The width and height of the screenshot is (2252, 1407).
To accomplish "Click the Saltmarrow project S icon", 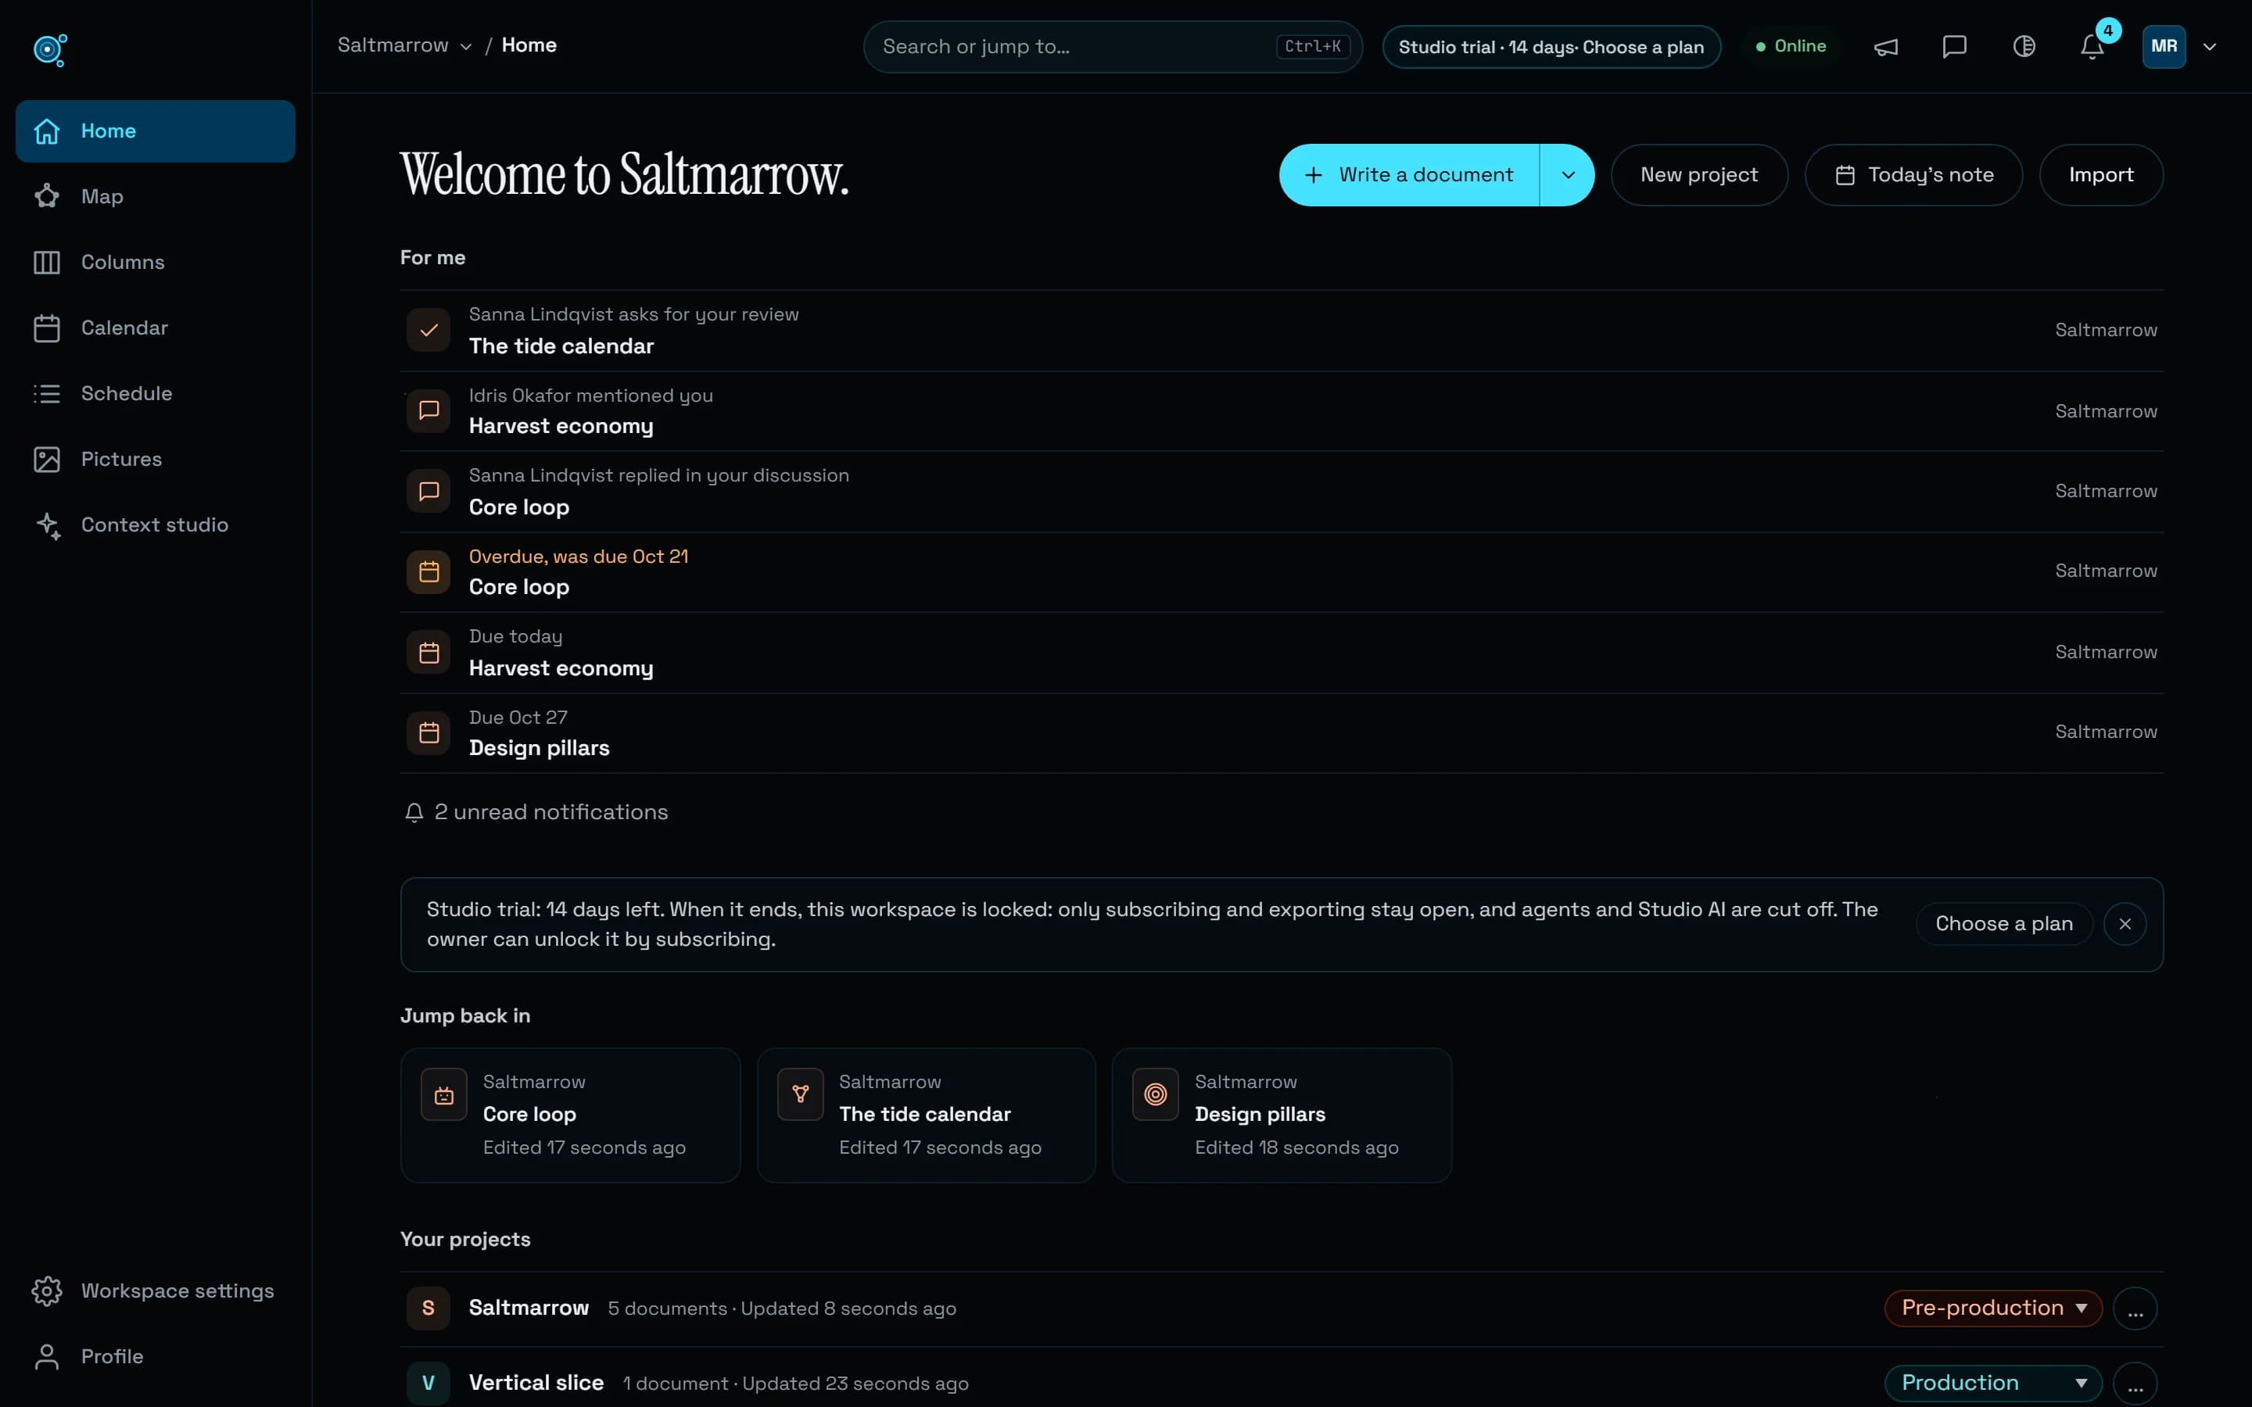I will point(428,1309).
